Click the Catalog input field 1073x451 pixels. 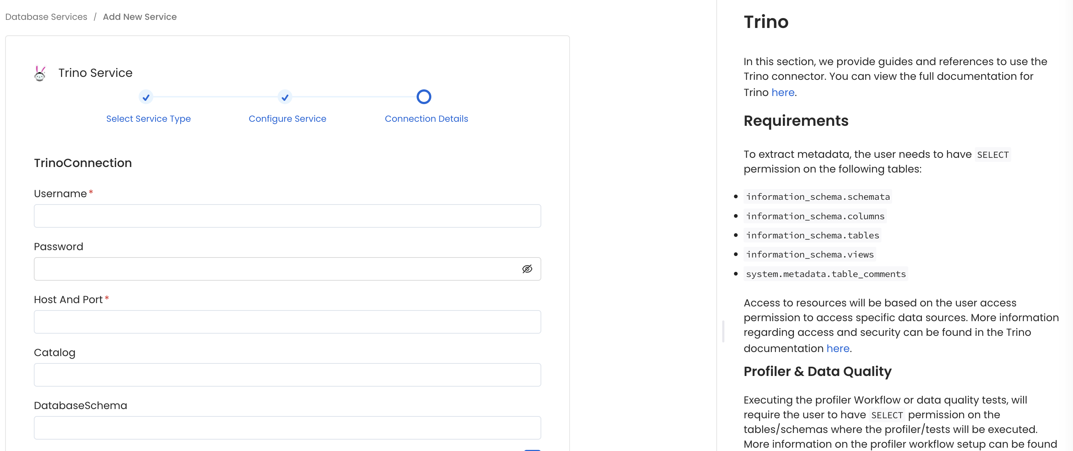[x=288, y=375]
